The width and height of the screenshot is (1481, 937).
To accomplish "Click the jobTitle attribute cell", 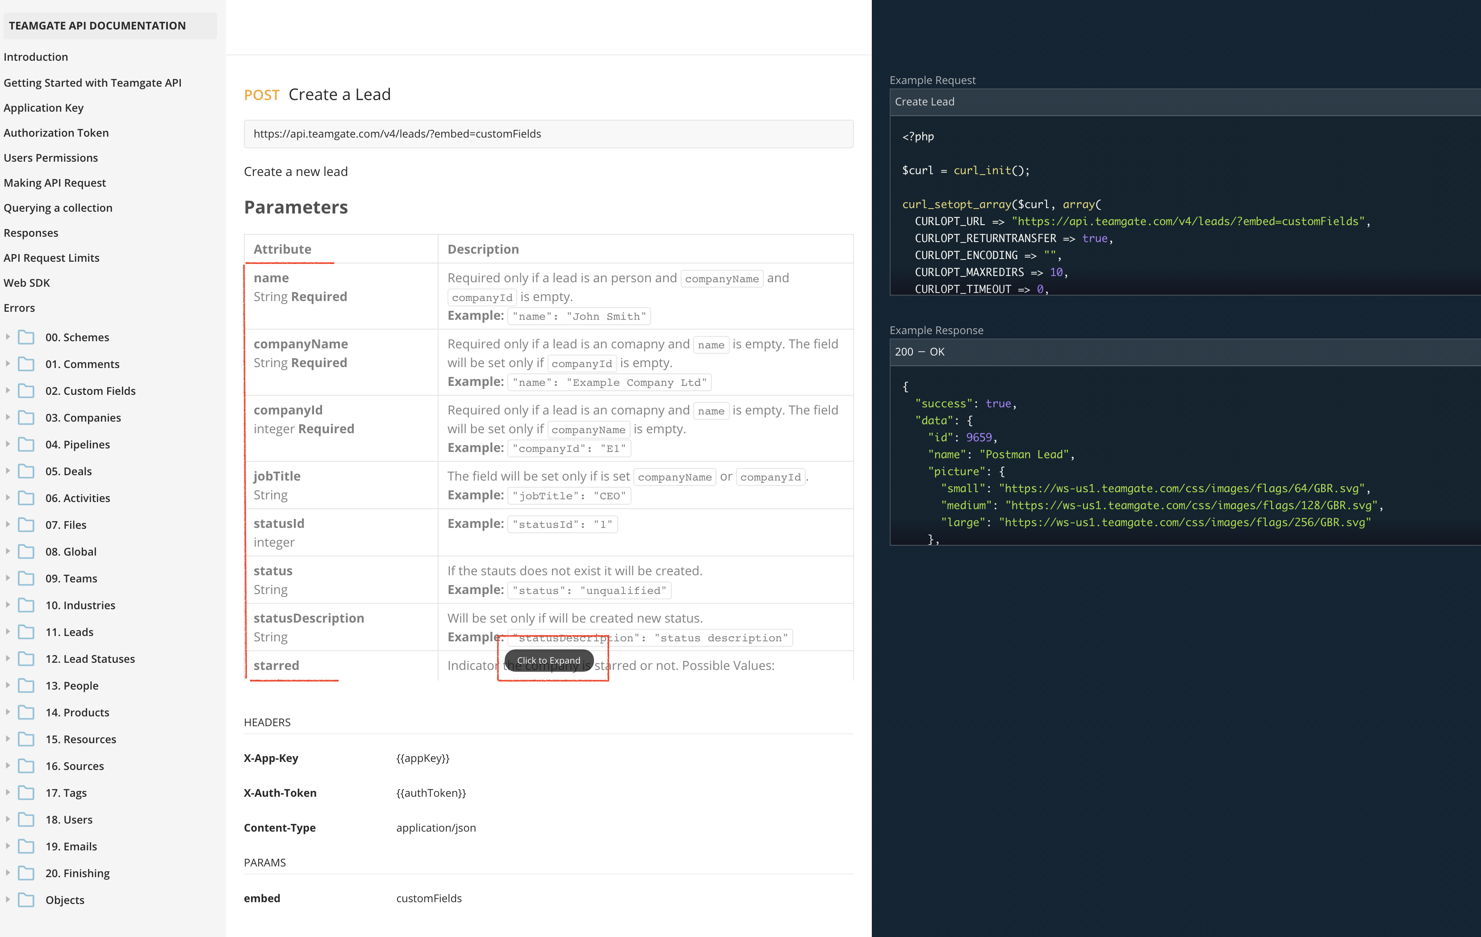I will click(341, 485).
